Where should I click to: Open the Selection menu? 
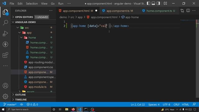[32, 3]
